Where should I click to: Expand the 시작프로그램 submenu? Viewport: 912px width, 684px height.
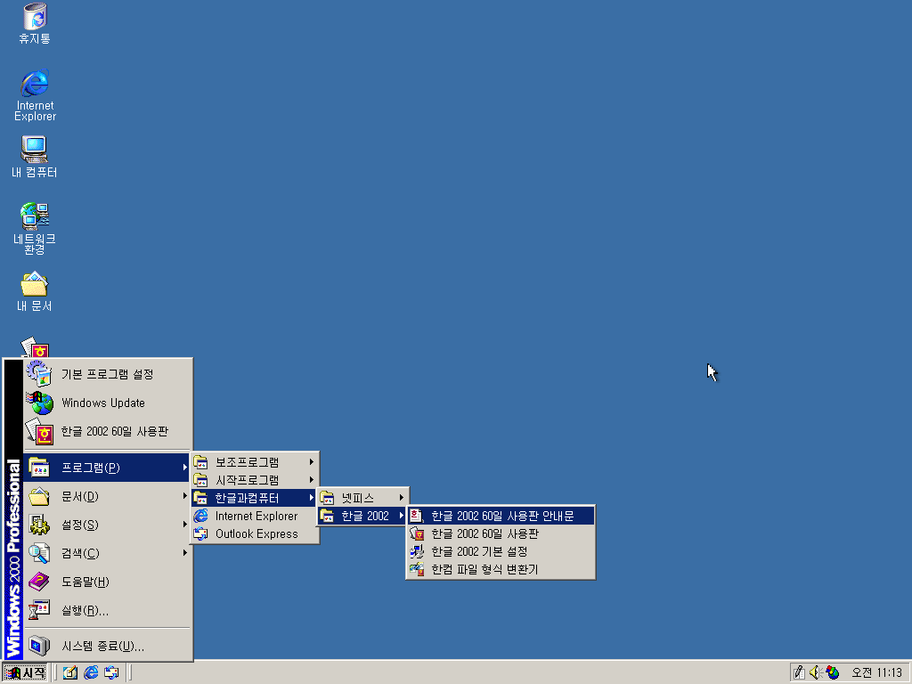coord(255,480)
